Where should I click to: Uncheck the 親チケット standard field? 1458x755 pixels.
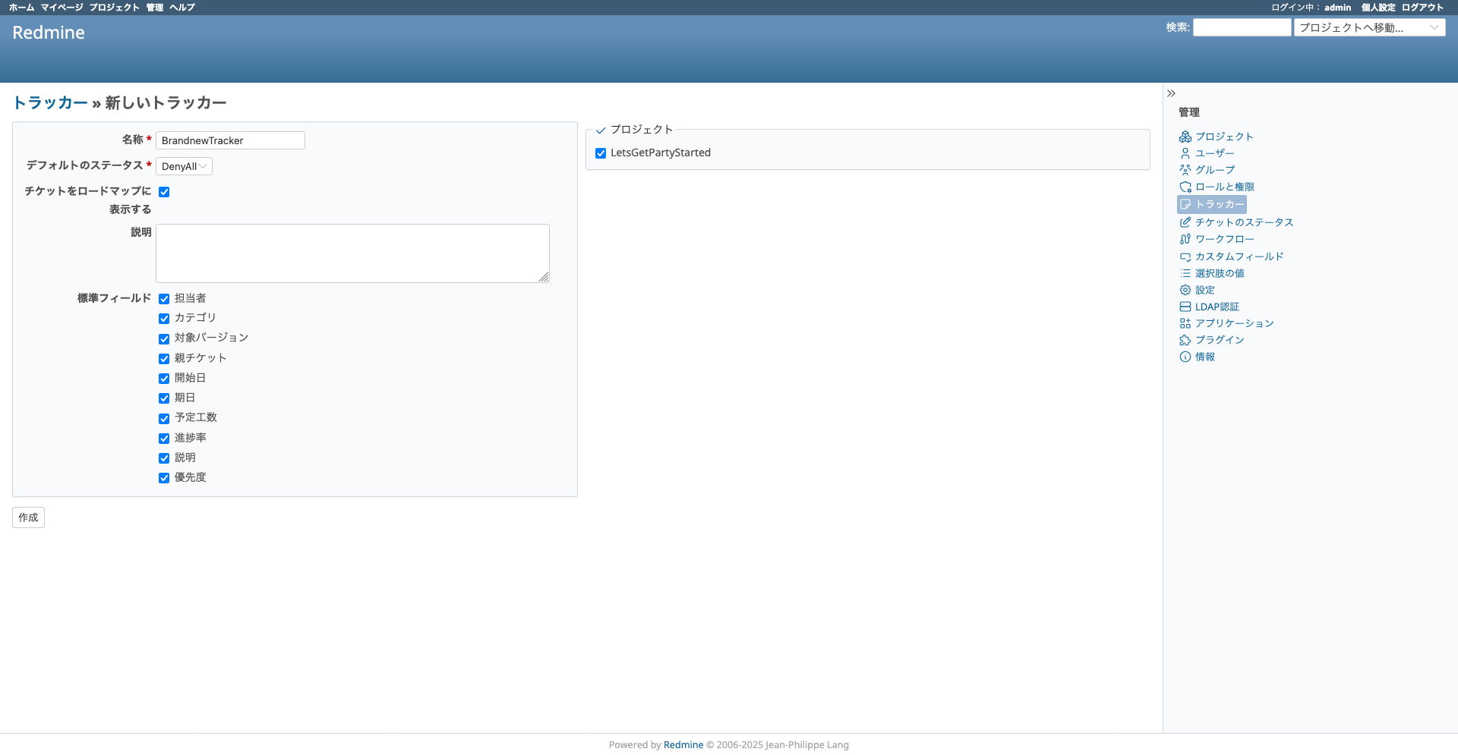[164, 359]
